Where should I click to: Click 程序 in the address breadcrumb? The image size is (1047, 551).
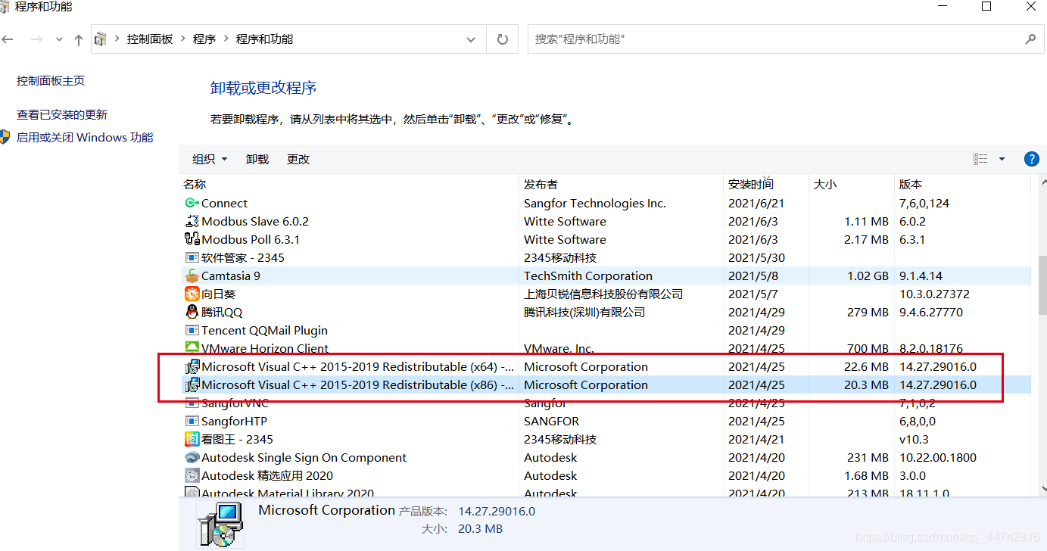pyautogui.click(x=204, y=39)
